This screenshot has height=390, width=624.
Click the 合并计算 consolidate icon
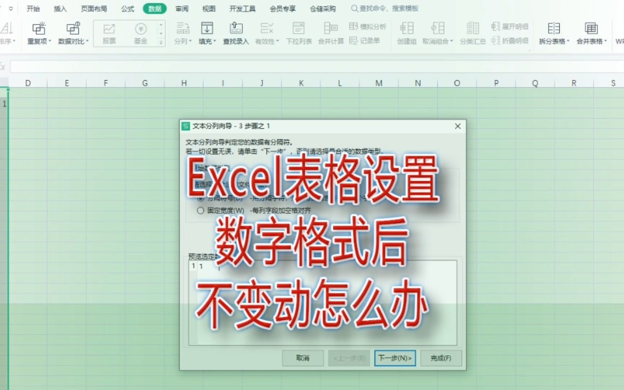point(331,28)
